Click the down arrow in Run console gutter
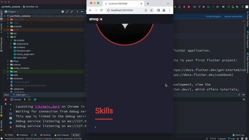Viewport: 249px width, 140px height. click(x=11, y=109)
